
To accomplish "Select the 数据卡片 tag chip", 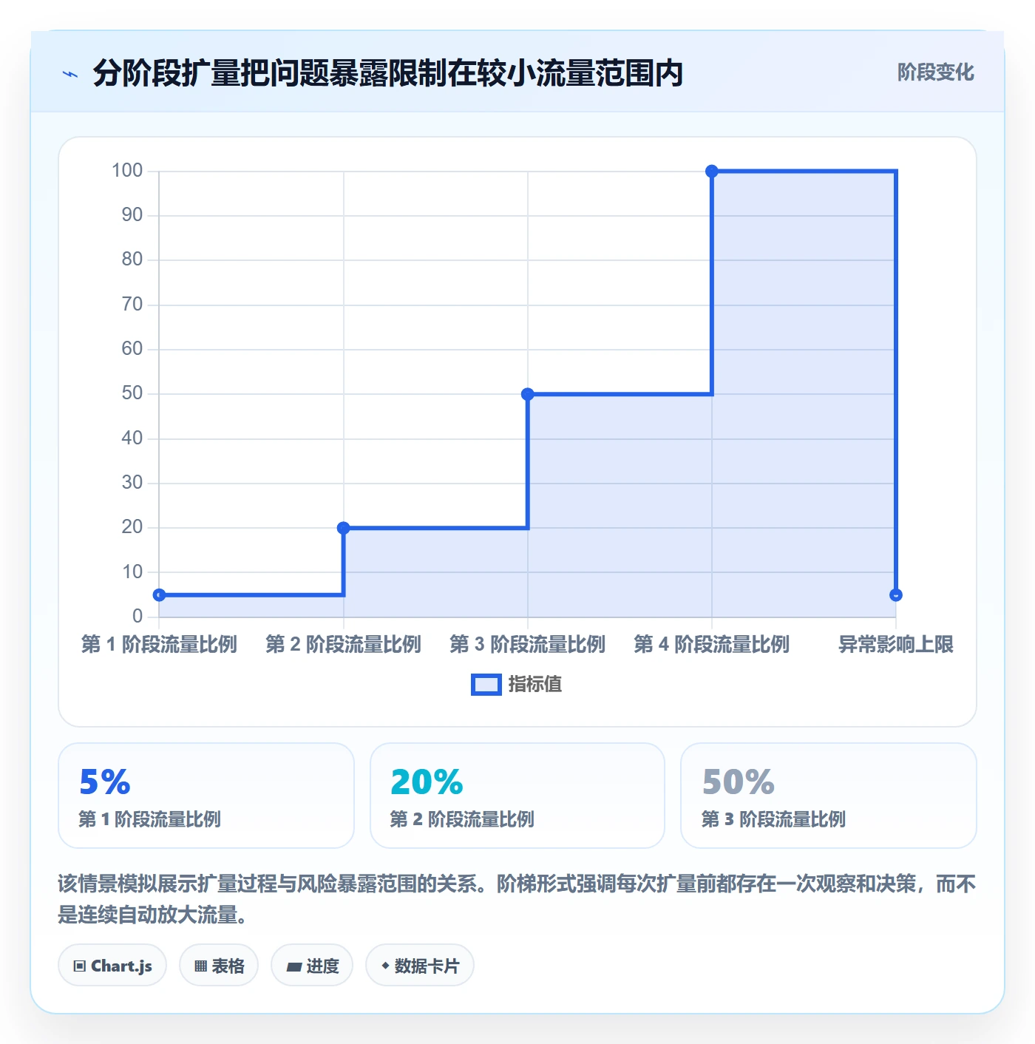I will 420,966.
